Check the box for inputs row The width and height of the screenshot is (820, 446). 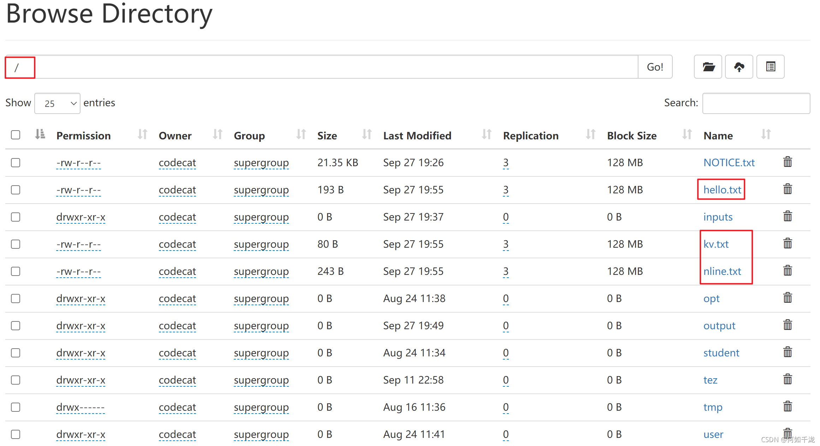[x=16, y=217]
